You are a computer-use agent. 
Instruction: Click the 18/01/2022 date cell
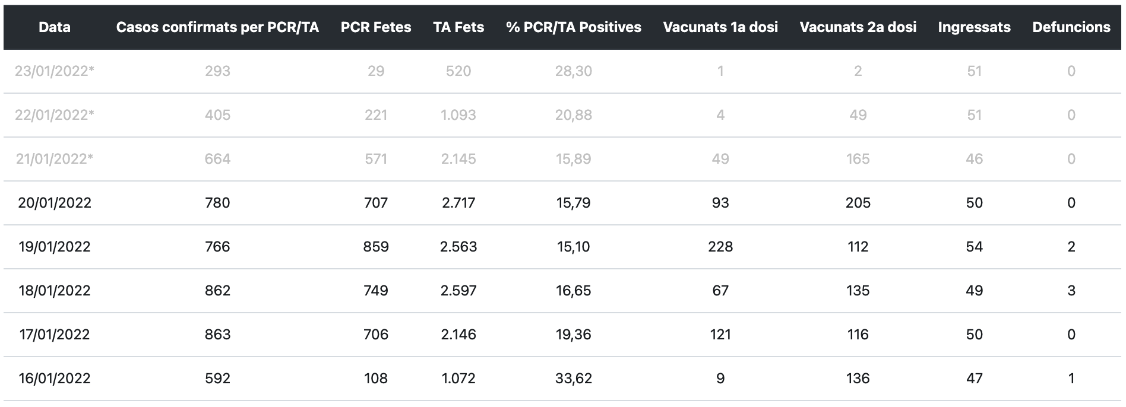(55, 291)
